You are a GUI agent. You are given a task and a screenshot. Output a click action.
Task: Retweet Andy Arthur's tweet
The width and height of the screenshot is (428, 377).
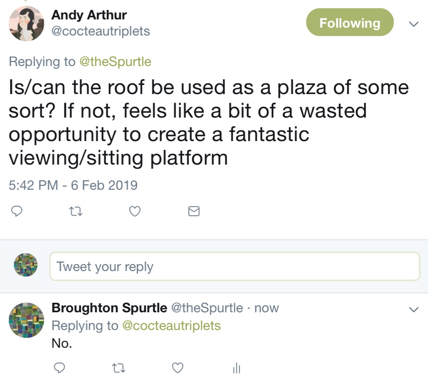point(75,211)
